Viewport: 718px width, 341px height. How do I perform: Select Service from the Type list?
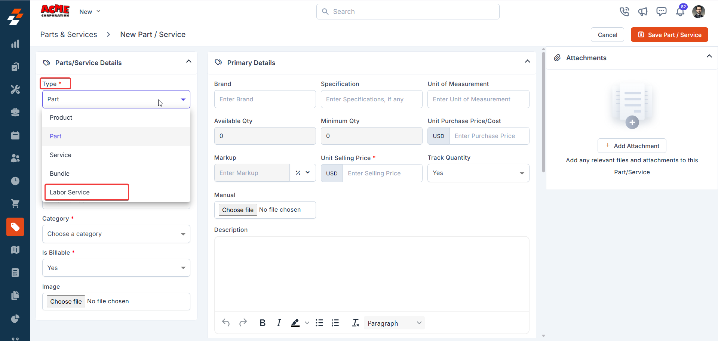pyautogui.click(x=116, y=155)
